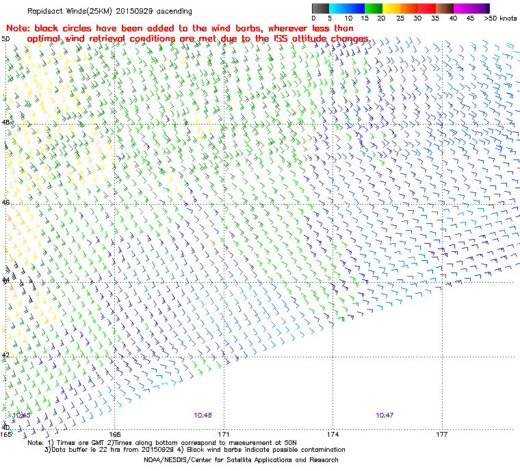Click the 'Rapidscat Winds(25KM) 20150929 ascending' title
The width and height of the screenshot is (520, 471).
109,11
